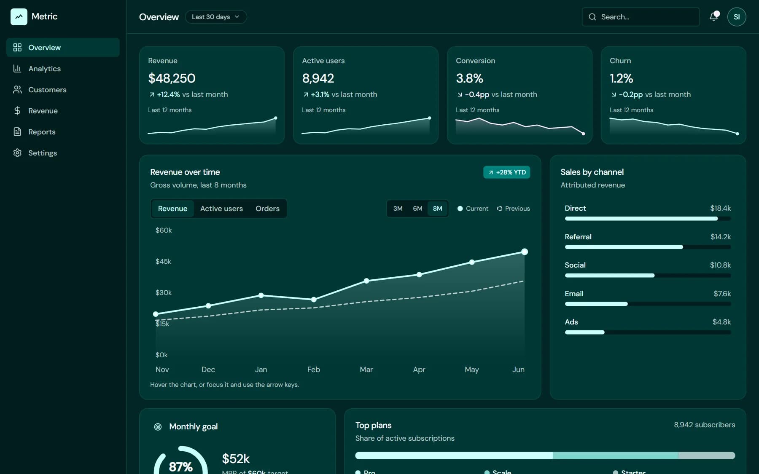Click the Email channel progress bar

tap(648, 304)
